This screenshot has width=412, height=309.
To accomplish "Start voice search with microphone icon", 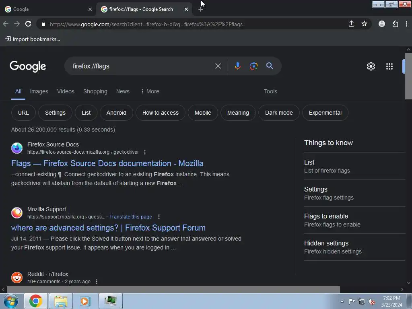I will (237, 66).
